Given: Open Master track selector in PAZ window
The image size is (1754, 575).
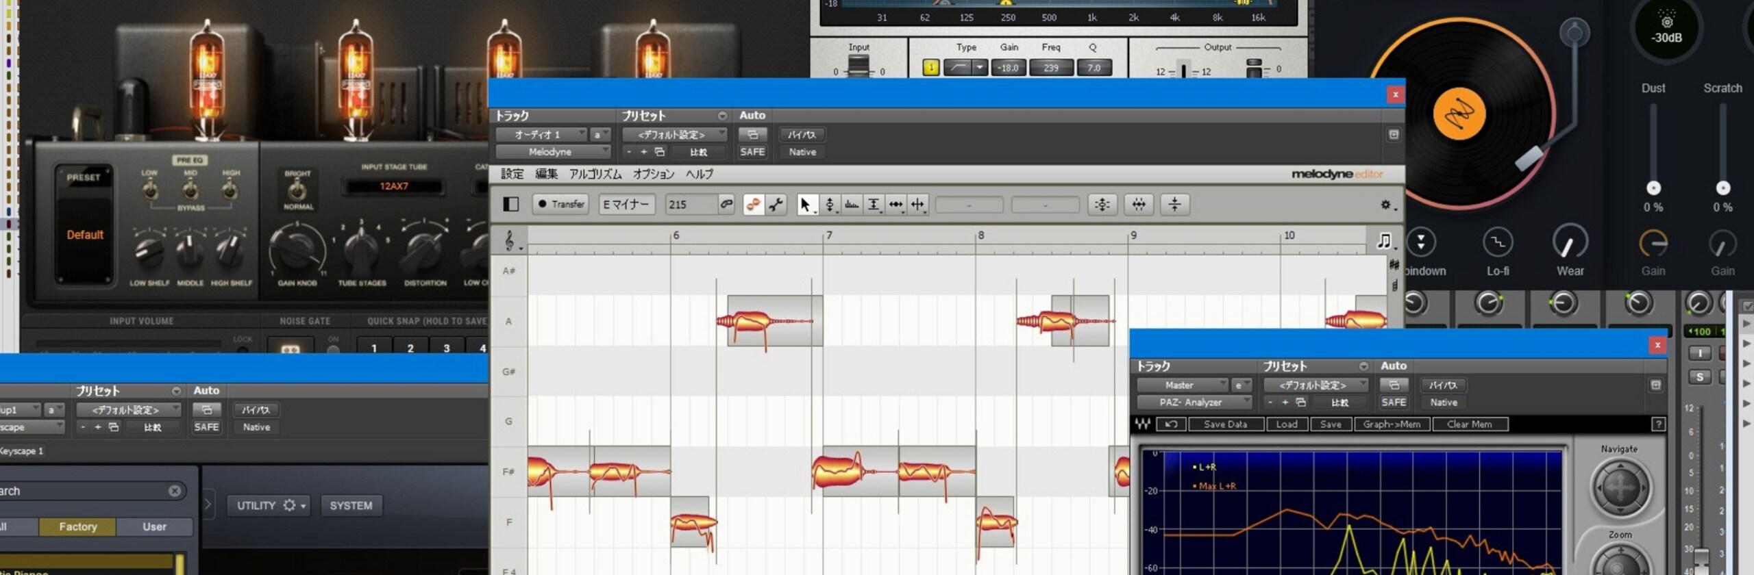Looking at the screenshot, I should pyautogui.click(x=1183, y=385).
